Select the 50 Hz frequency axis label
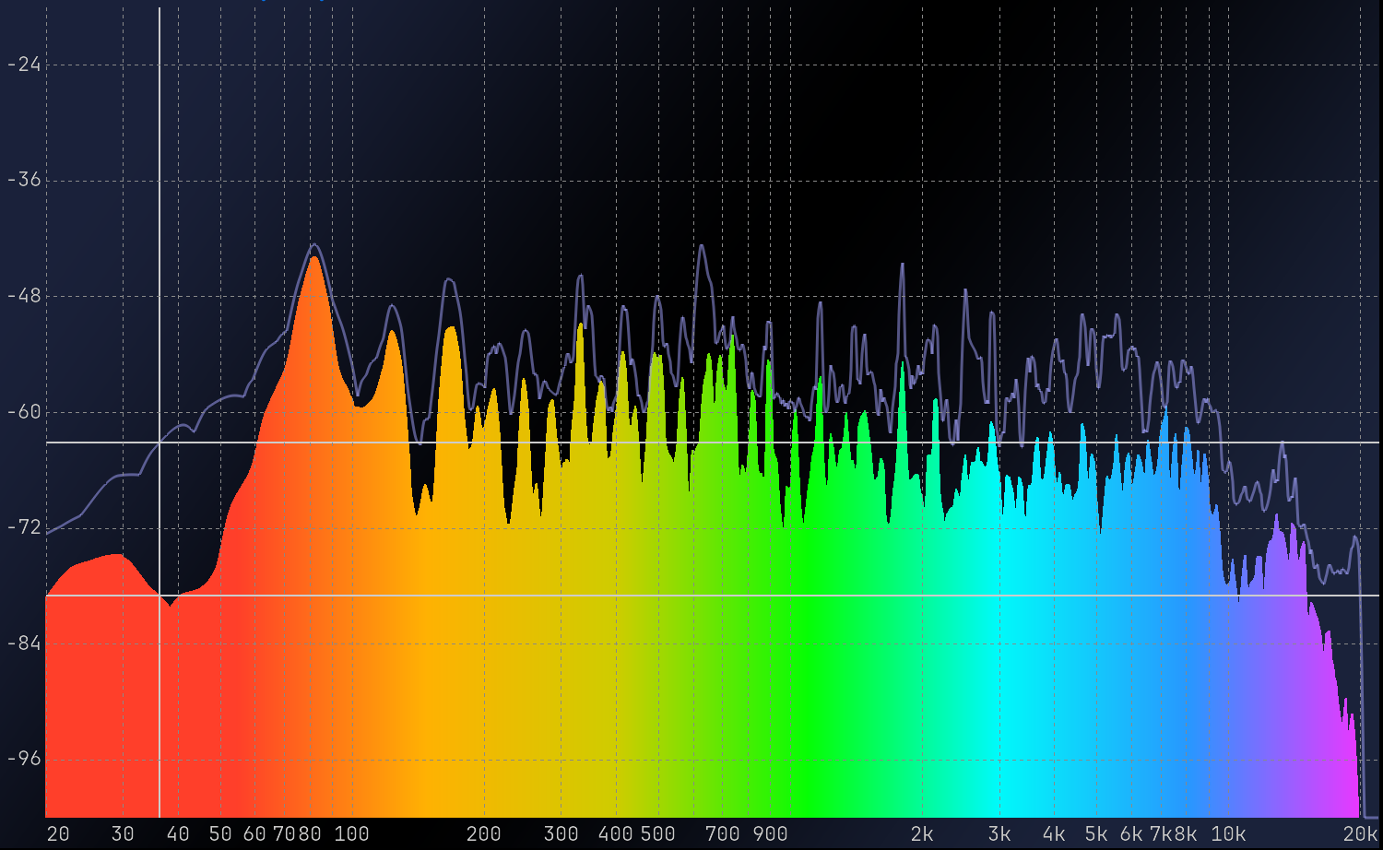This screenshot has height=850, width=1383. pos(220,834)
